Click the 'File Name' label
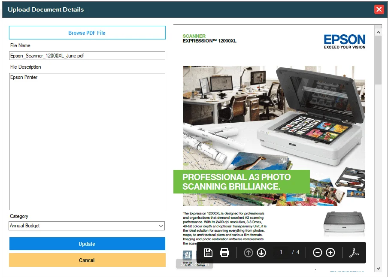The width and height of the screenshot is (388, 278). 20,45
